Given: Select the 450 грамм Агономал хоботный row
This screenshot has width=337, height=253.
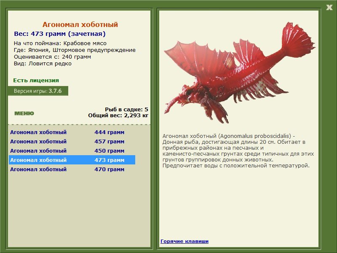Looking at the screenshot, I should [x=72, y=151].
